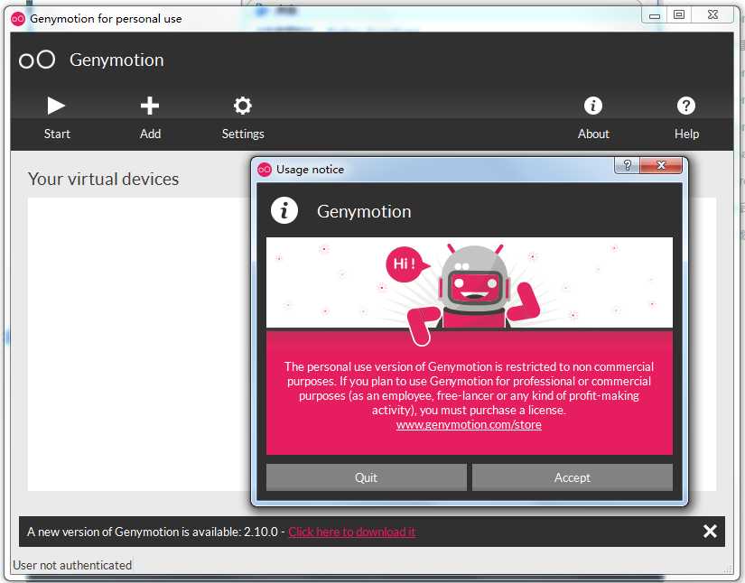
Task: Click the Genymotion title bar app icon
Action: 18,19
